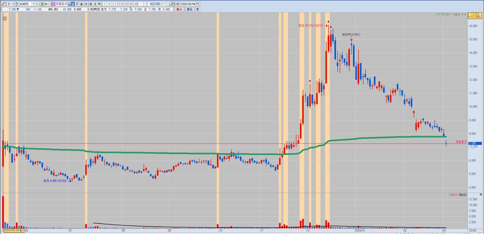Click the stock search magnifier icon
Viewport: 484px width, 234px height.
tap(37, 4)
